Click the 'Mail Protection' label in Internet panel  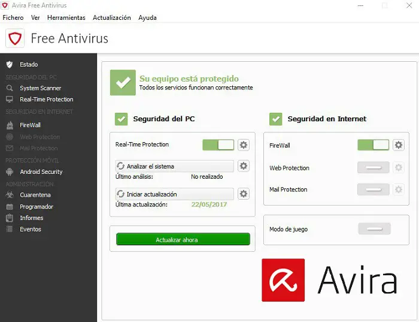[288, 189]
